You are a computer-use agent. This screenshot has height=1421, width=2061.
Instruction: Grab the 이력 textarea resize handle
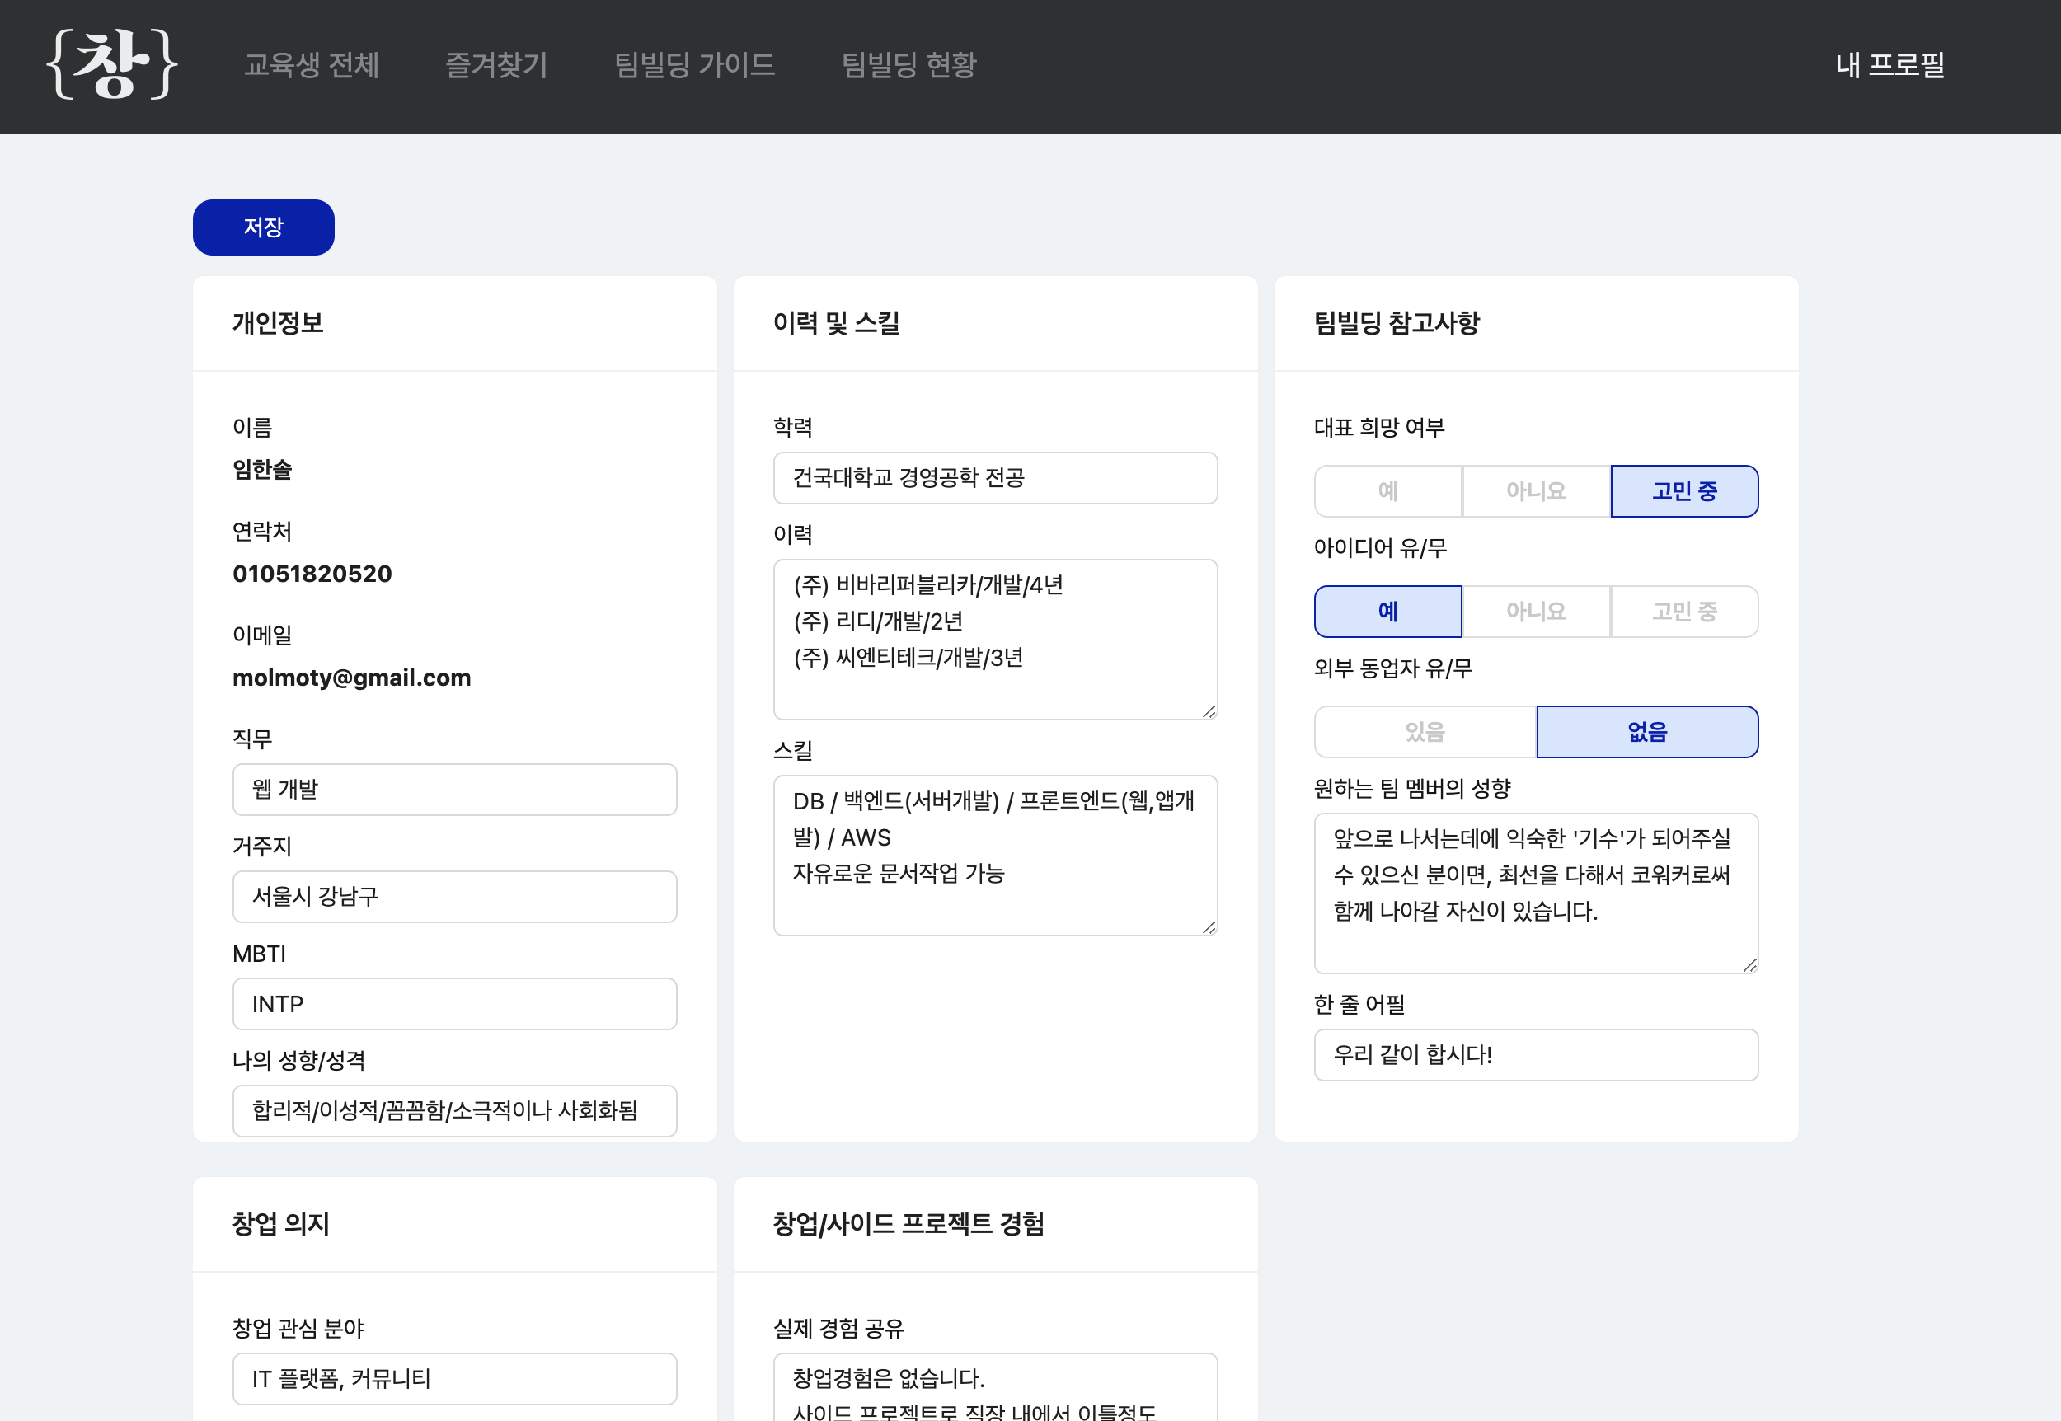(x=1209, y=711)
